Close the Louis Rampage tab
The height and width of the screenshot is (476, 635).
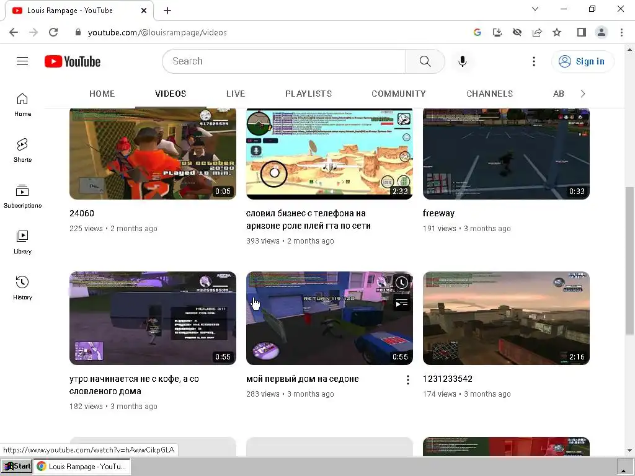point(144,11)
